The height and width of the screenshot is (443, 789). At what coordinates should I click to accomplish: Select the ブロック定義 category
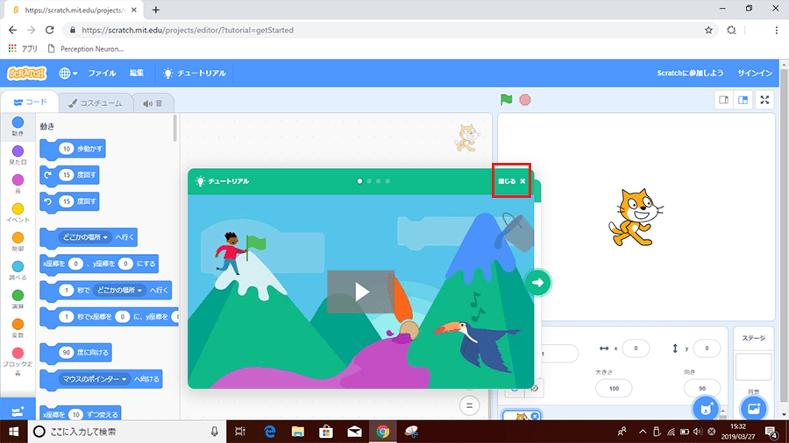click(x=18, y=361)
